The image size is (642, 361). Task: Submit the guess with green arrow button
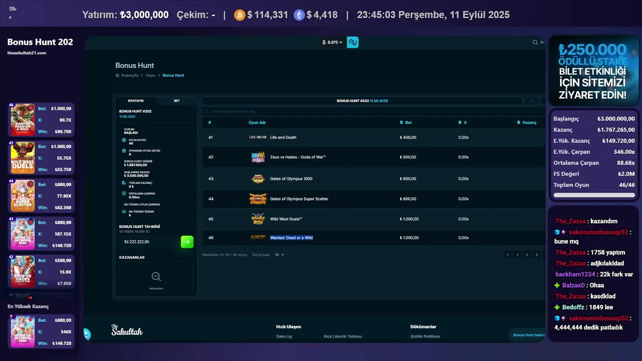coord(187,242)
